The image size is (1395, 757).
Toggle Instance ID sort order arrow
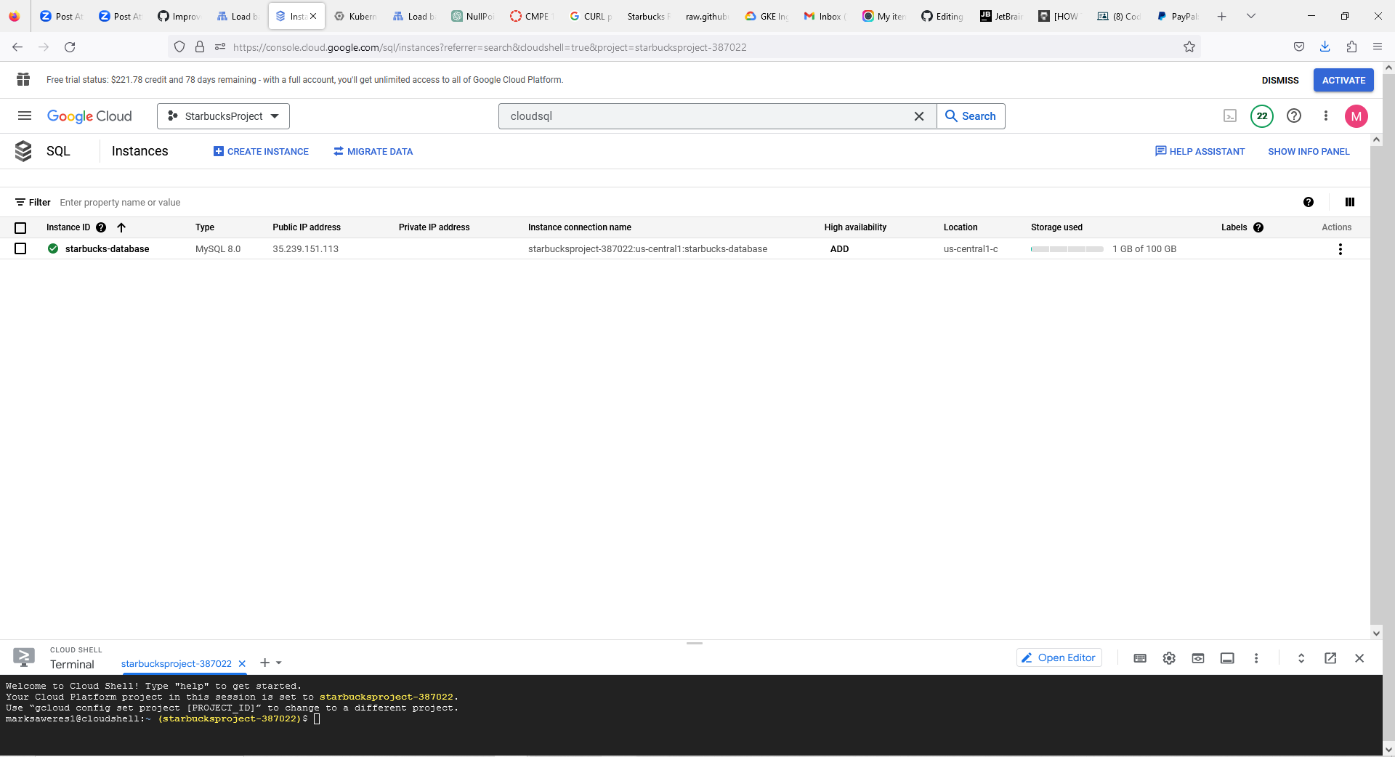[121, 227]
